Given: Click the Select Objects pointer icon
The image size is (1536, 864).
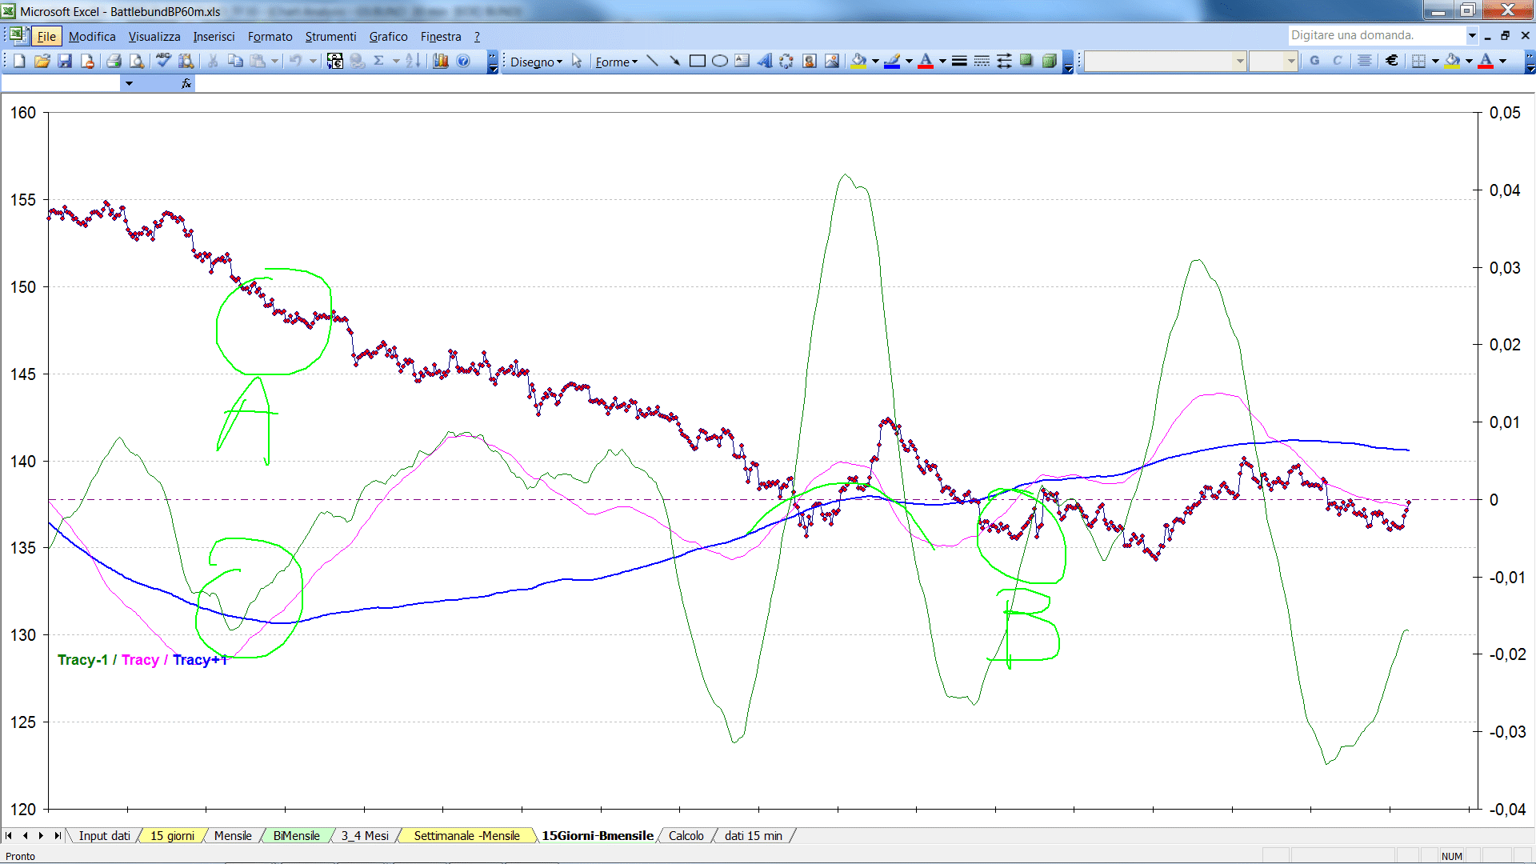Looking at the screenshot, I should 577,61.
